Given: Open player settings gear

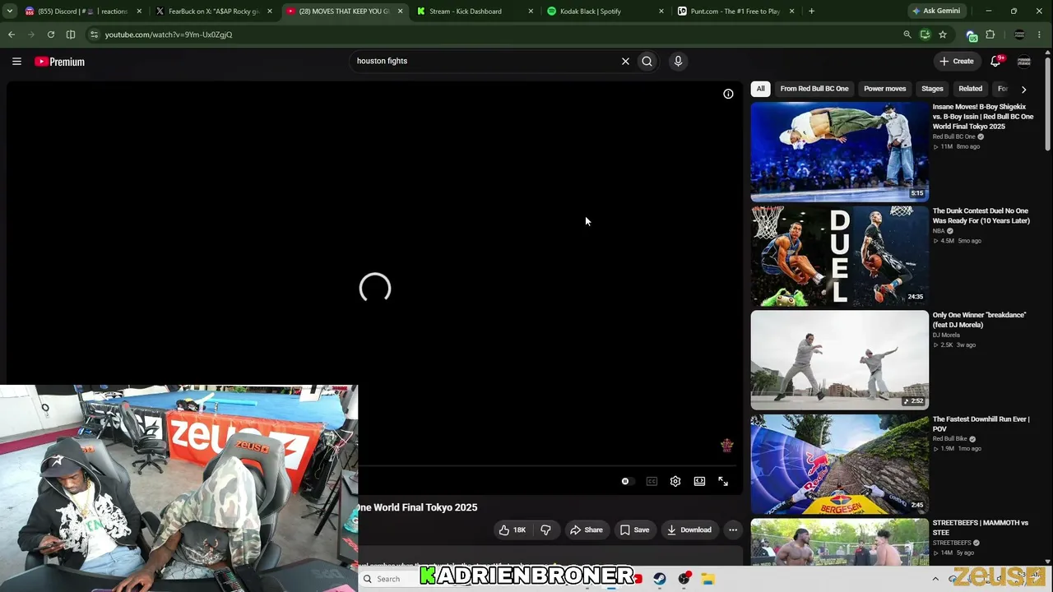Looking at the screenshot, I should [675, 481].
